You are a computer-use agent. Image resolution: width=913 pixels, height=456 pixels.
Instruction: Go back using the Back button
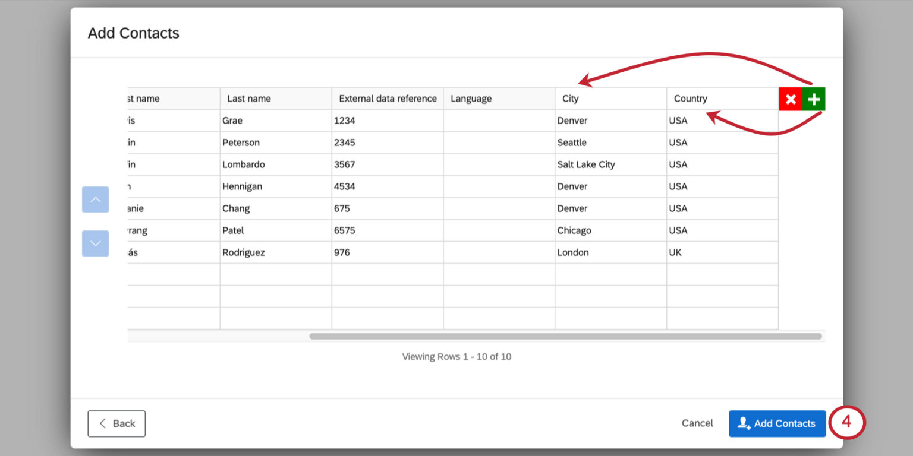(117, 423)
